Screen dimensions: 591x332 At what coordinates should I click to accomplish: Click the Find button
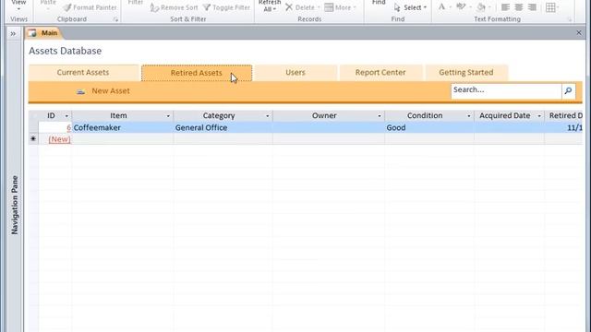(x=379, y=3)
